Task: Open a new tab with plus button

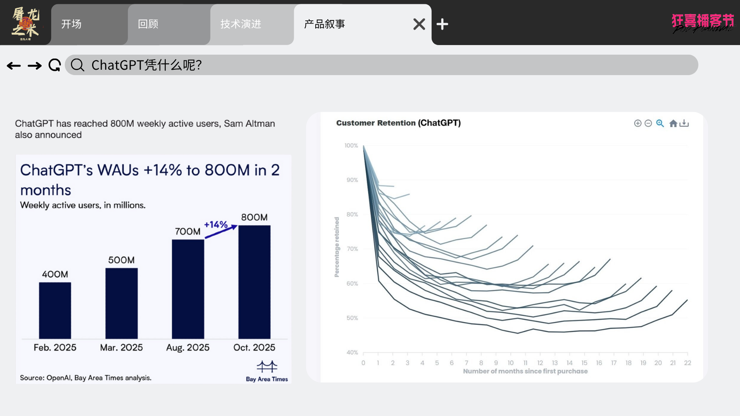Action: click(x=442, y=24)
